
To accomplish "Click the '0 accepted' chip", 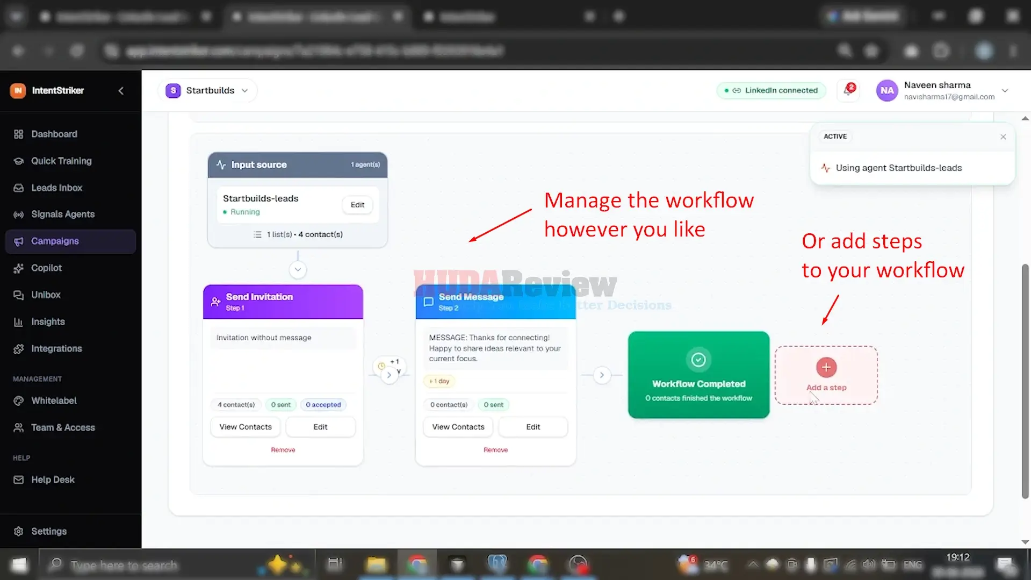I will pyautogui.click(x=323, y=405).
